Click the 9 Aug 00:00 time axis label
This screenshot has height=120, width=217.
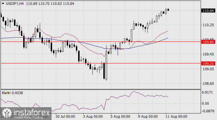tap(147, 116)
